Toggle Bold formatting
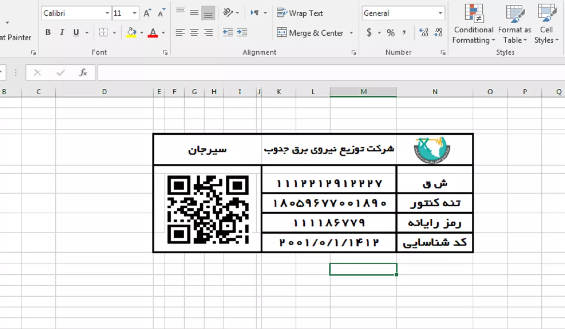Viewport: 565px width, 329px height. tap(48, 33)
